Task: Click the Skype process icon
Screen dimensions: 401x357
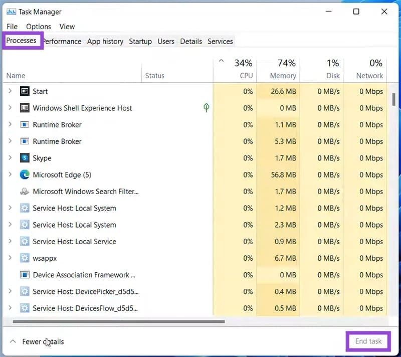Action: [x=24, y=158]
